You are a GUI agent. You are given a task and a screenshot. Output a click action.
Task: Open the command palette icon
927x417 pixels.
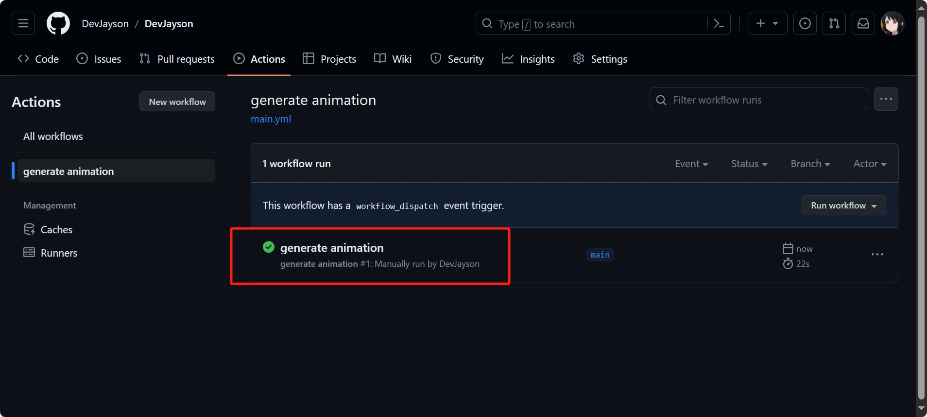pos(719,23)
